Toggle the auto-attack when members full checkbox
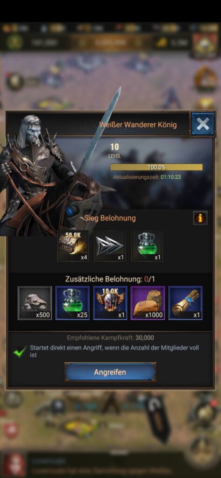The width and height of the screenshot is (221, 478). pos(21,352)
